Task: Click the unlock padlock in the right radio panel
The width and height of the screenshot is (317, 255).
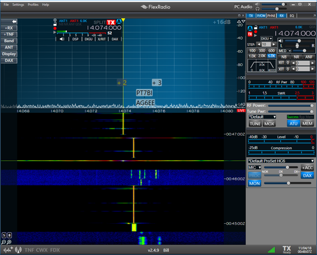Action: (256, 27)
